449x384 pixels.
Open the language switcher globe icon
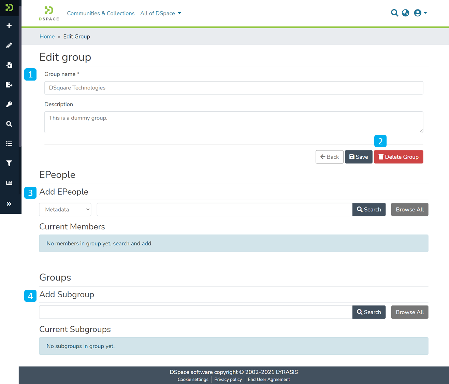tap(405, 13)
